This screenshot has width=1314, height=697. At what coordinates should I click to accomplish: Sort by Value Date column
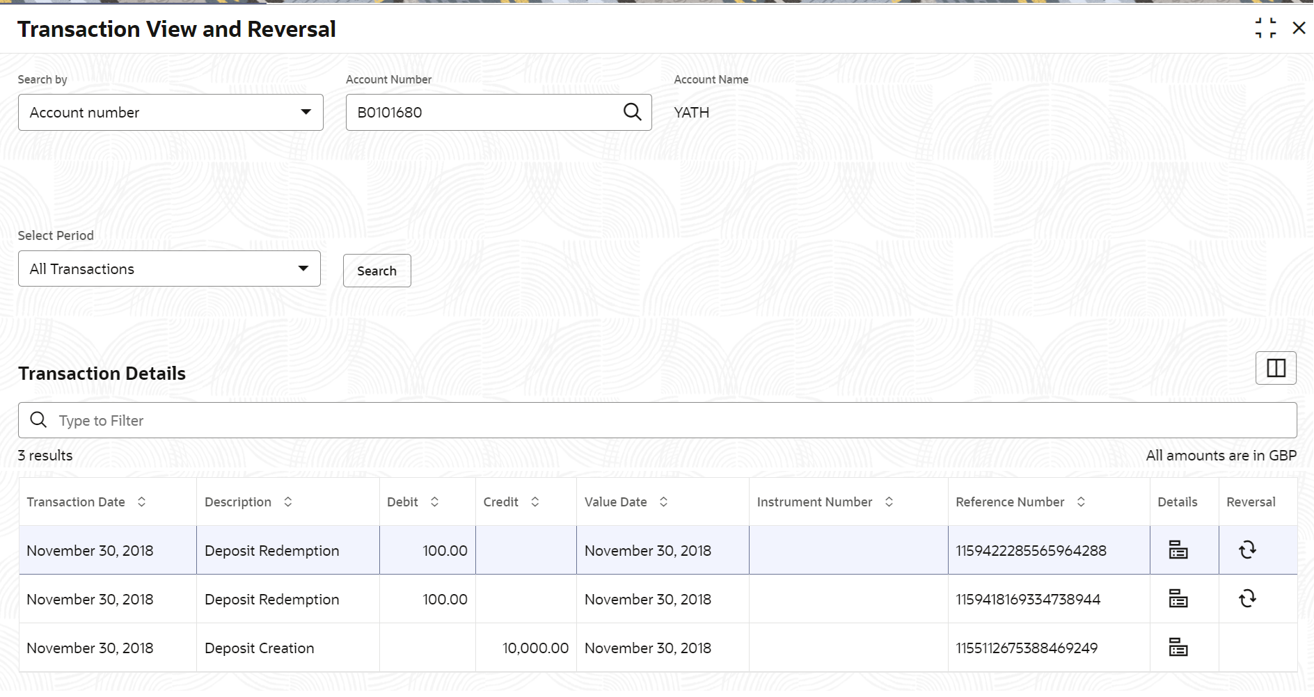pyautogui.click(x=663, y=502)
